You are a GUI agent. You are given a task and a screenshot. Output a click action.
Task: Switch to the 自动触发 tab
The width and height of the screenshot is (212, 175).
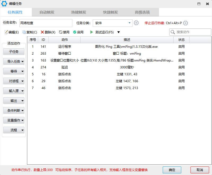[x=47, y=12]
